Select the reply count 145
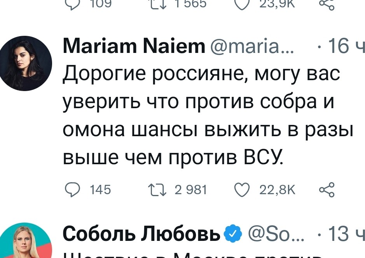Image resolution: width=365 pixels, height=258 pixels. tap(99, 190)
